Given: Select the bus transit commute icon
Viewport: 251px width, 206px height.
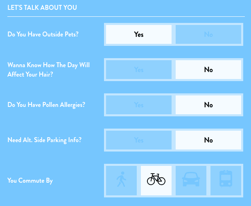Looking at the screenshot, I should [x=226, y=180].
